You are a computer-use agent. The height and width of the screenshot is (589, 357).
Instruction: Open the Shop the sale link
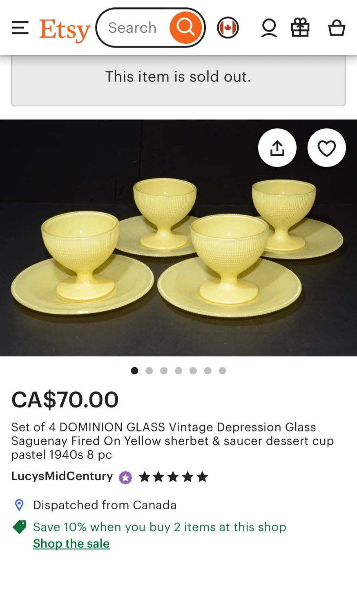coord(71,544)
